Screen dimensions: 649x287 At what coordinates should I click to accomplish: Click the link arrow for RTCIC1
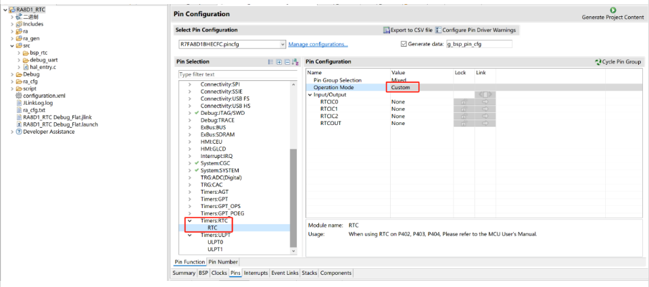tap(485, 109)
